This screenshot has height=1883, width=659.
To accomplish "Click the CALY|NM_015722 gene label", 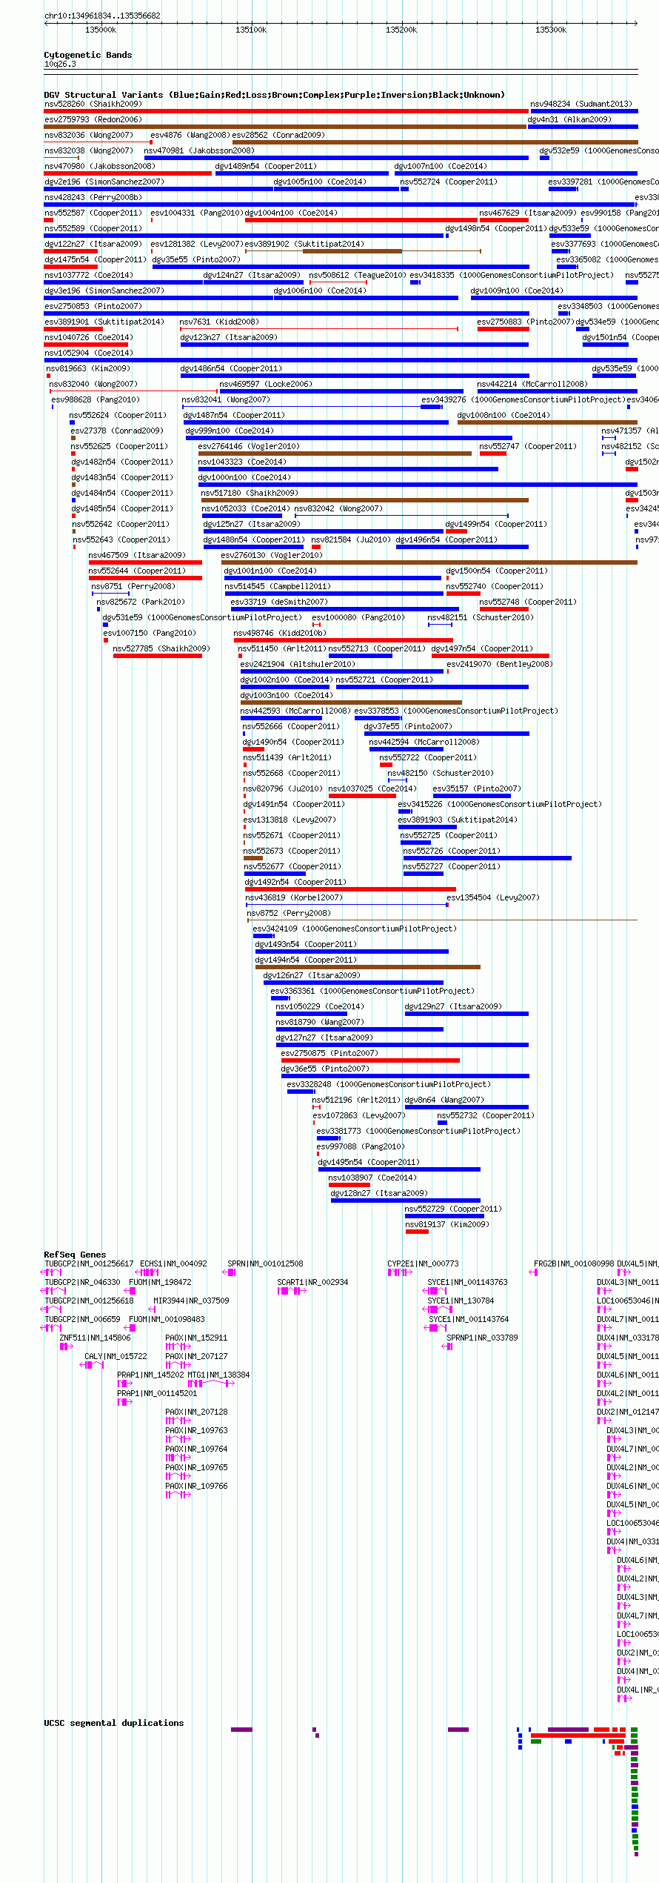I will pos(116,1356).
